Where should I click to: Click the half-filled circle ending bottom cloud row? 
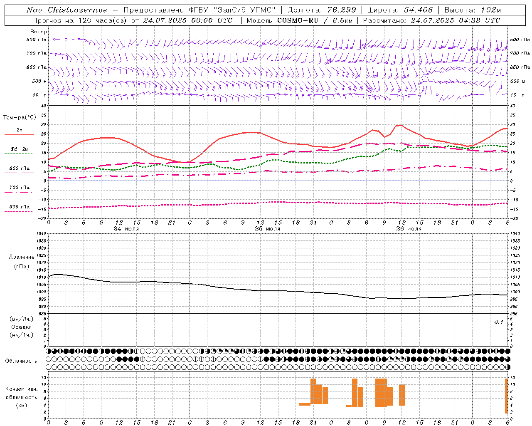click(x=507, y=367)
